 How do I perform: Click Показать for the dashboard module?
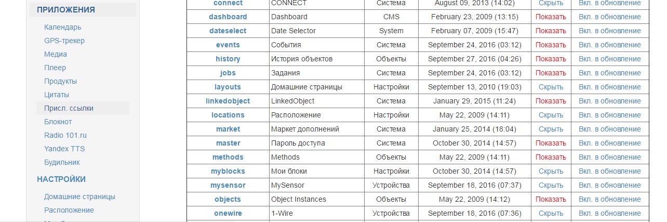[551, 17]
